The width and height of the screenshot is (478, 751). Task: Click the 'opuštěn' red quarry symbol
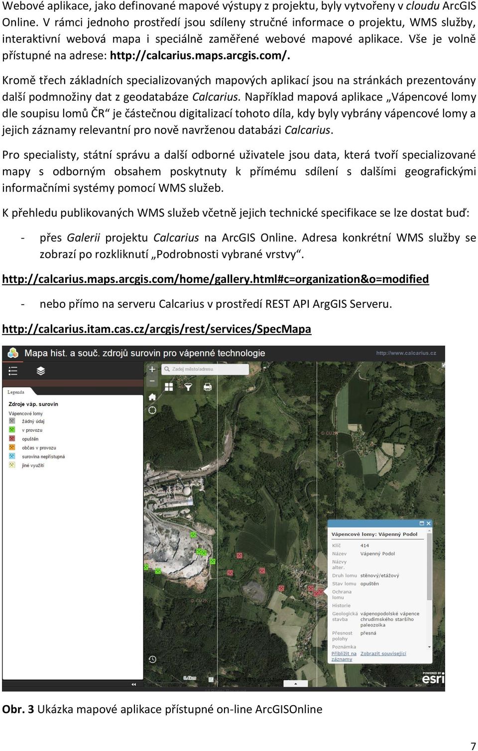pyautogui.click(x=12, y=439)
